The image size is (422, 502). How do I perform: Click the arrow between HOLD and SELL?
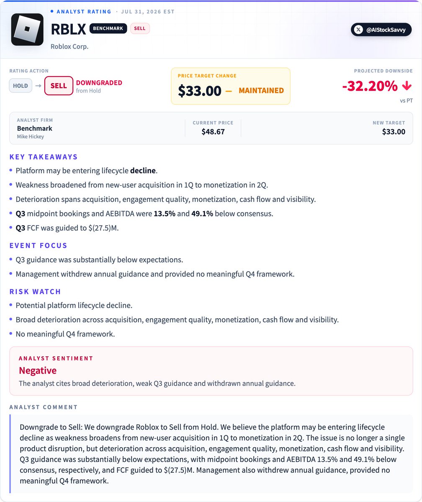38,86
